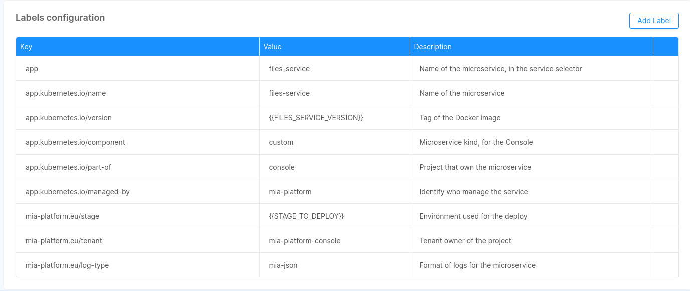690x291 pixels.
Task: Select the mia-platform.eu/tenant key
Action: (64, 241)
